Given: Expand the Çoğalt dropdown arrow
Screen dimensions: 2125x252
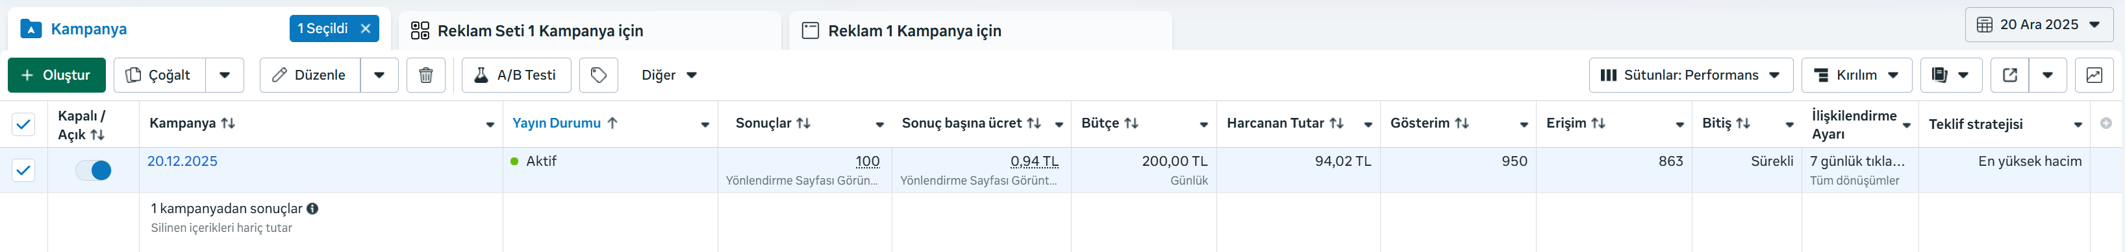Looking at the screenshot, I should [x=224, y=75].
